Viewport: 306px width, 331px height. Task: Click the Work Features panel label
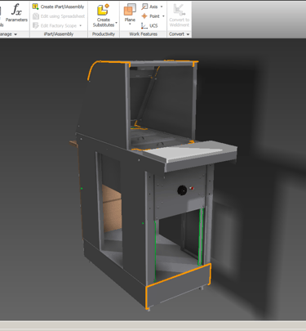point(143,34)
